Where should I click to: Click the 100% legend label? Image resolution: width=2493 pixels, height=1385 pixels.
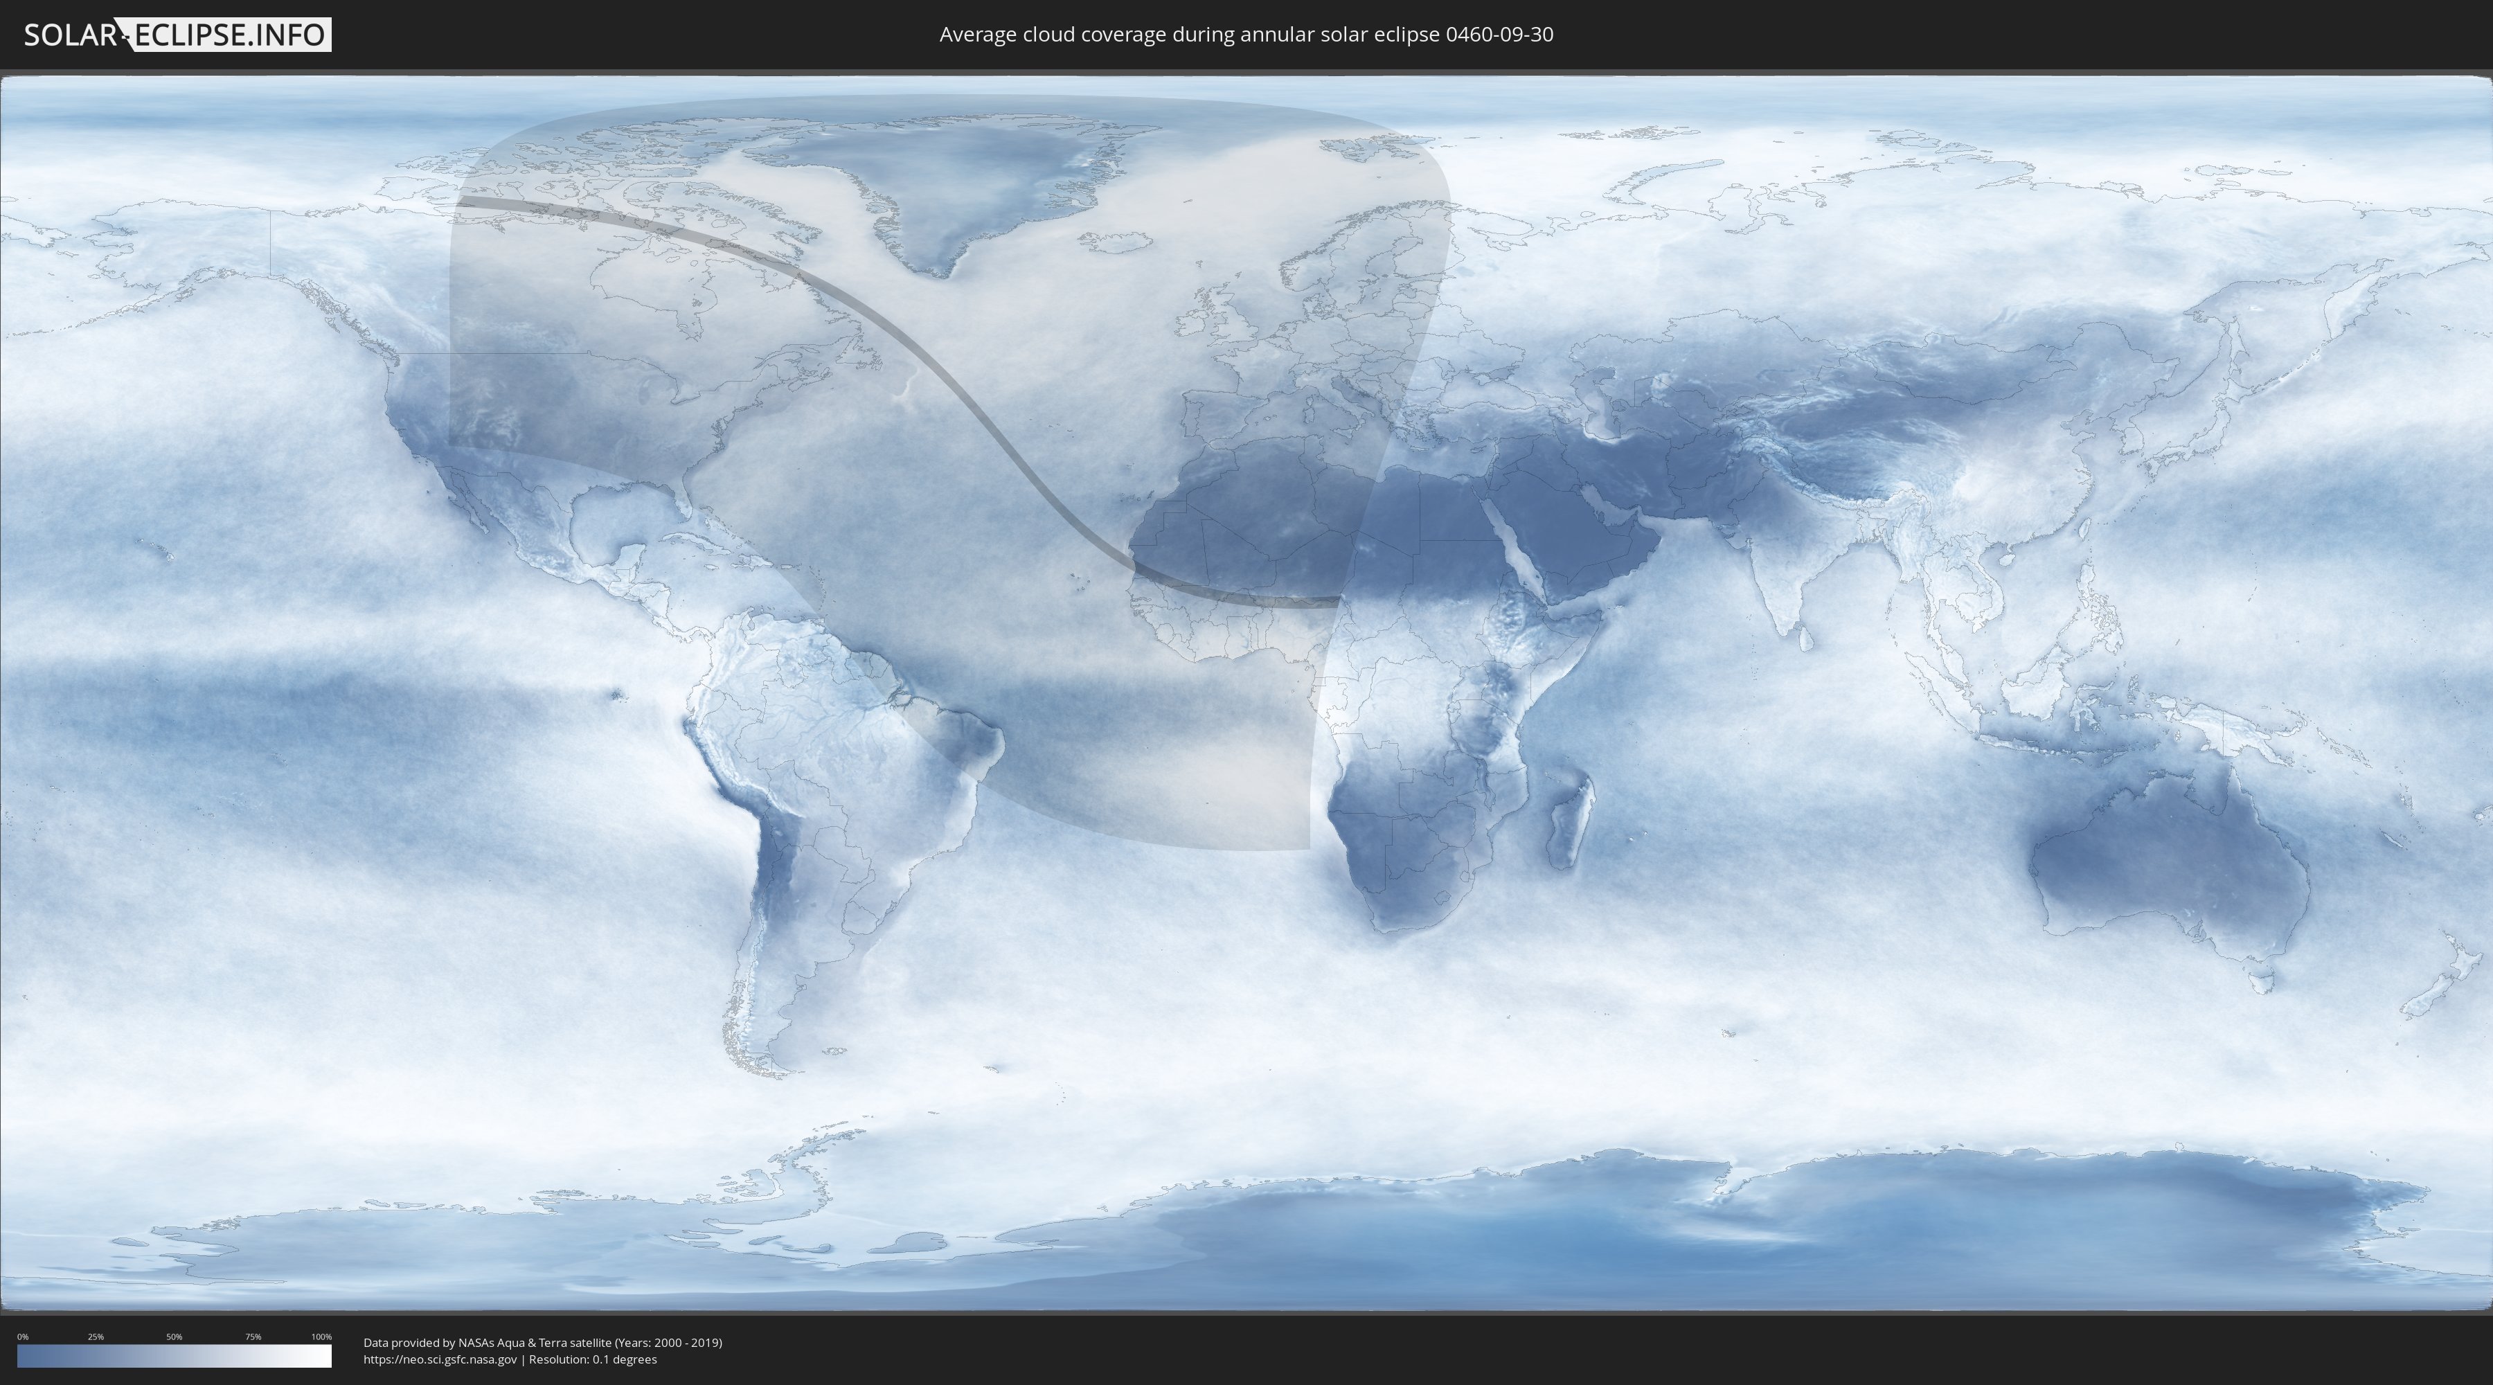point(321,1337)
